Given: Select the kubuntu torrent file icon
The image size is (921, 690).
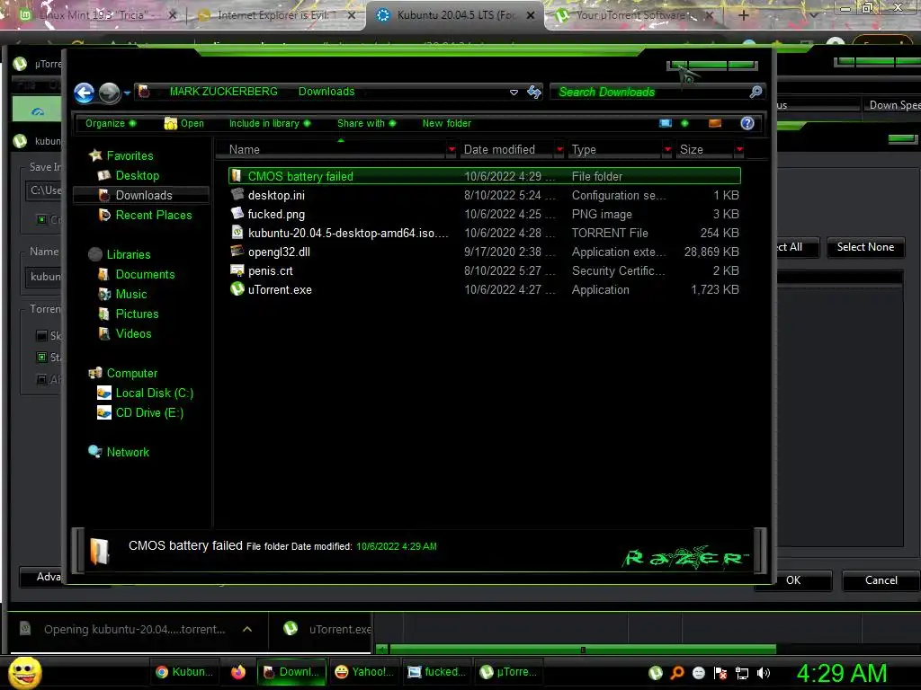Looking at the screenshot, I should pos(237,233).
